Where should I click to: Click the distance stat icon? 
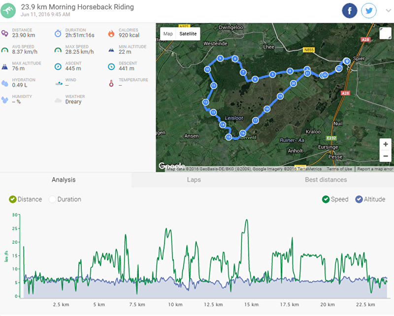click(5, 33)
